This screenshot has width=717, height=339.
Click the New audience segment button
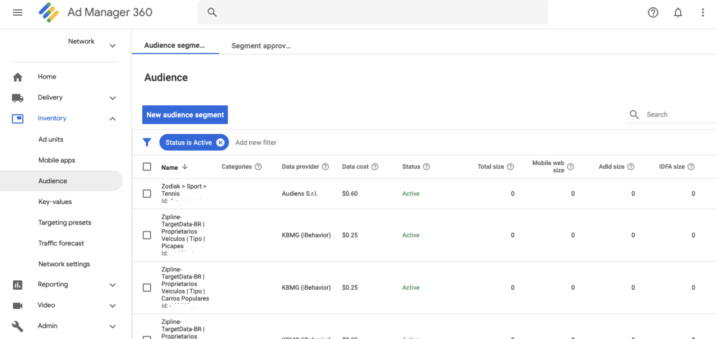(185, 114)
